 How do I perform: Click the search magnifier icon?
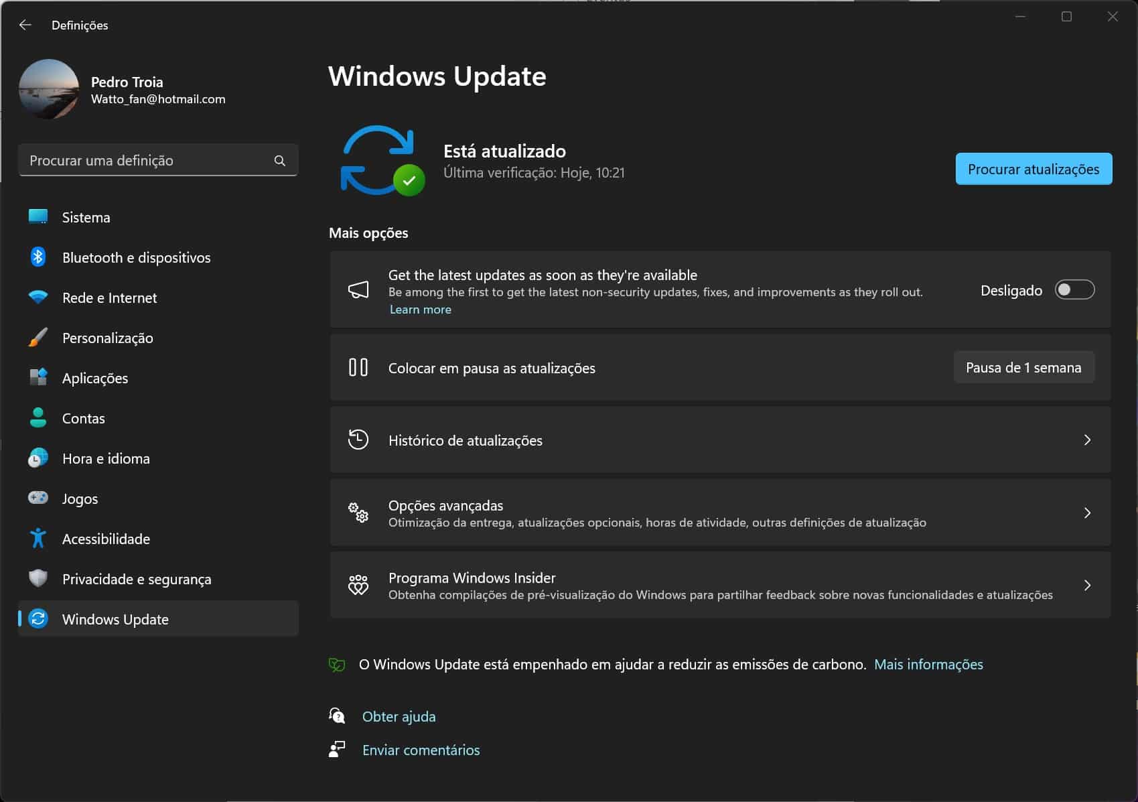point(280,161)
